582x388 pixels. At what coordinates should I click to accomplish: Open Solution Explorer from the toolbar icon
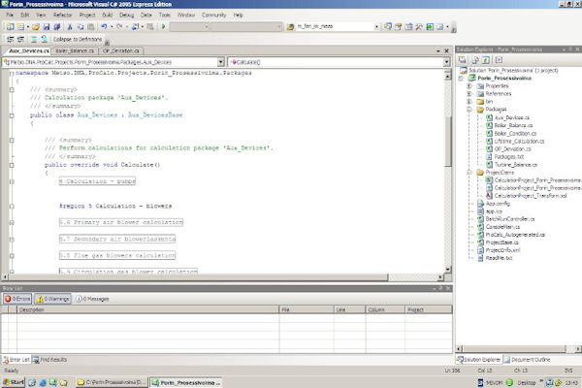point(388,27)
